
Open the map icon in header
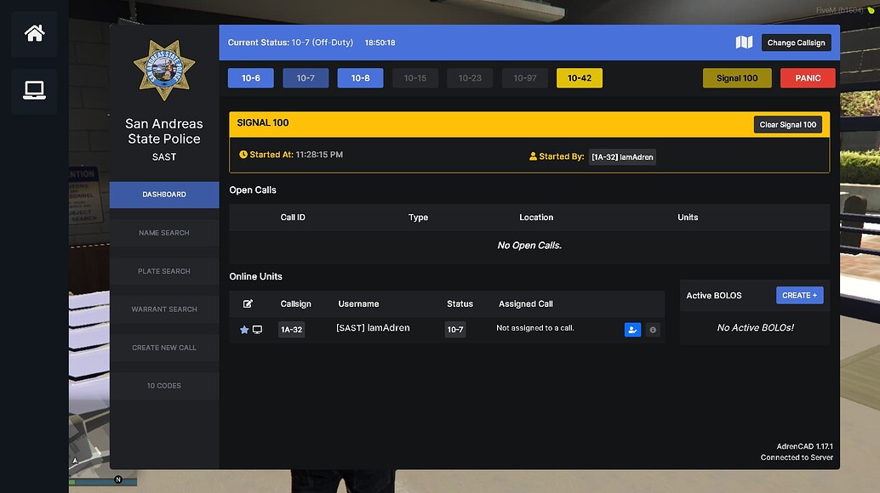pyautogui.click(x=744, y=42)
